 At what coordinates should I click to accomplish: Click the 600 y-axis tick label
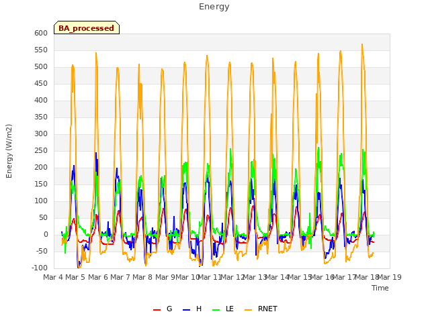(x=41, y=33)
